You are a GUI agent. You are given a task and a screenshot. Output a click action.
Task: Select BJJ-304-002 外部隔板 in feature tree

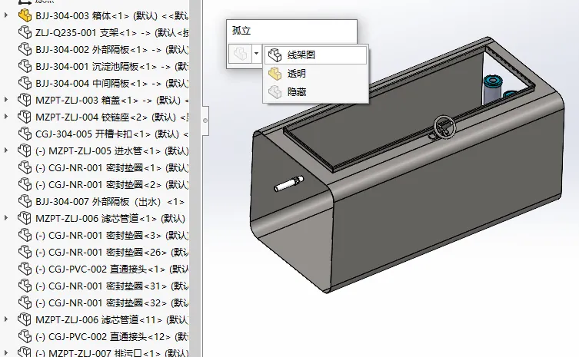point(94,49)
